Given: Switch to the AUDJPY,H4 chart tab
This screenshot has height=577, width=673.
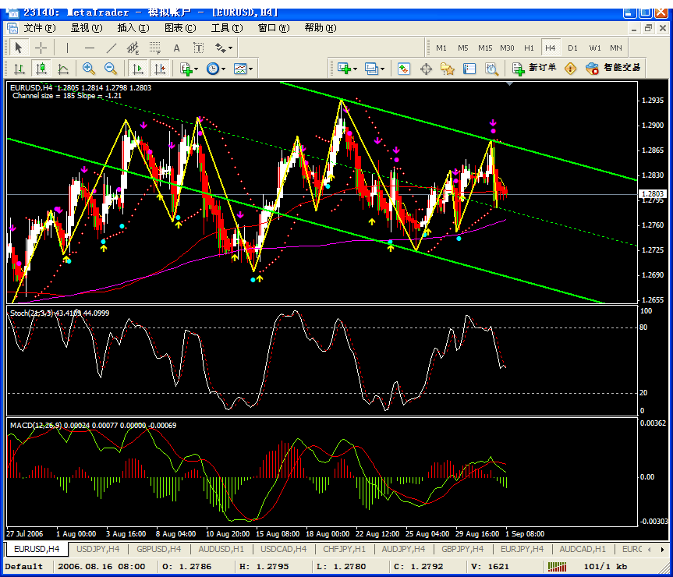Looking at the screenshot, I should click(x=403, y=549).
